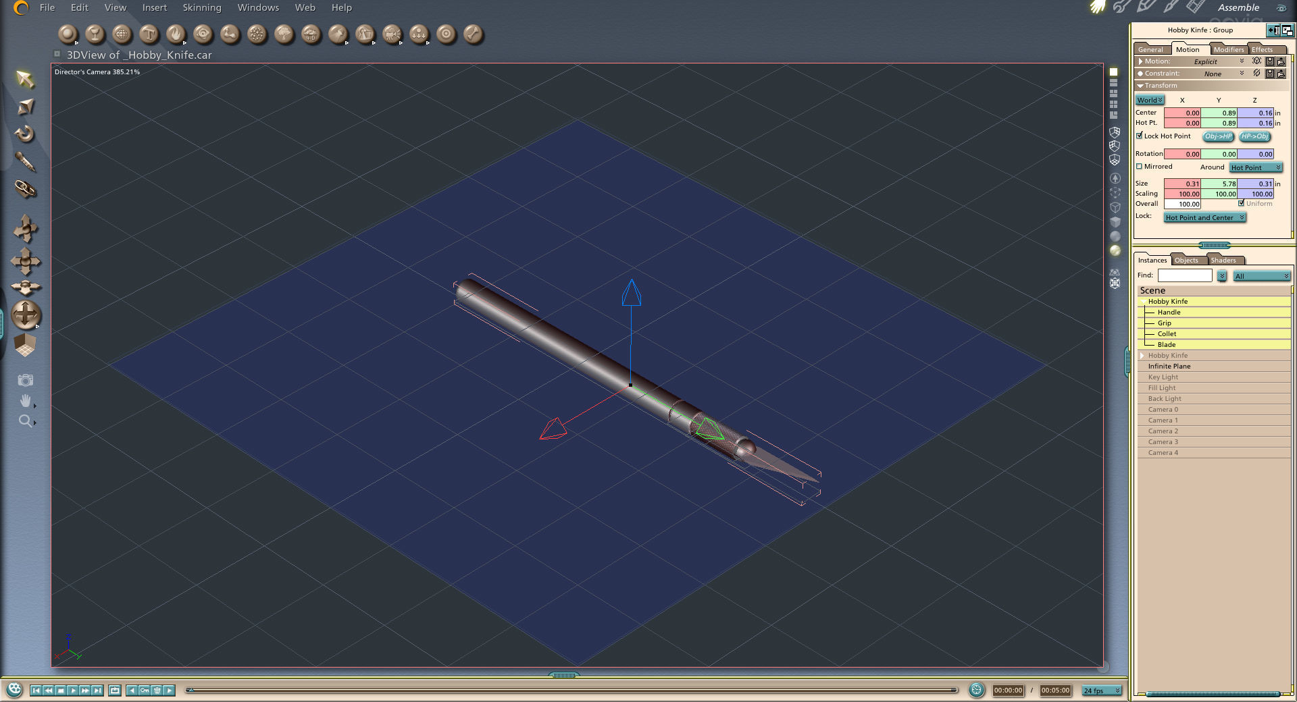The width and height of the screenshot is (1297, 702).
Task: Click the Find input field
Action: (x=1185, y=275)
